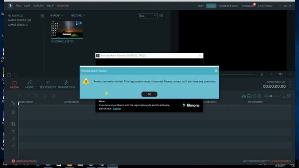This screenshot has height=168, width=299.
Task: Close the Wondershare Filmora (UNREGISTERED) window
Action: tap(200, 56)
